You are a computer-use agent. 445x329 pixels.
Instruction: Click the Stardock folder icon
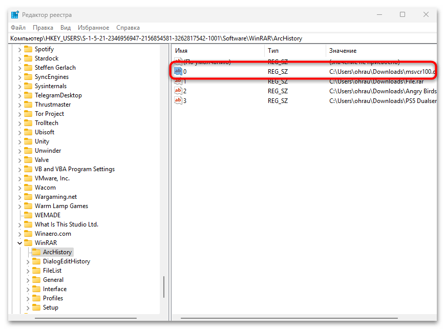coord(28,58)
